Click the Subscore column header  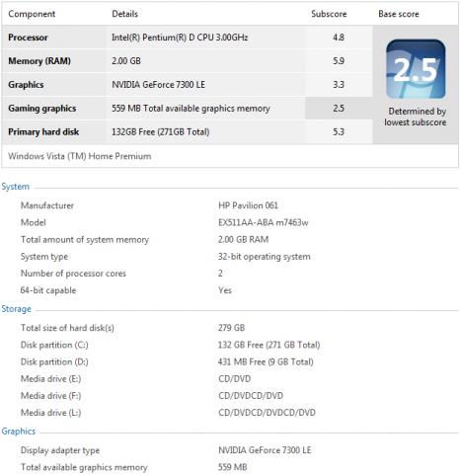(x=329, y=14)
